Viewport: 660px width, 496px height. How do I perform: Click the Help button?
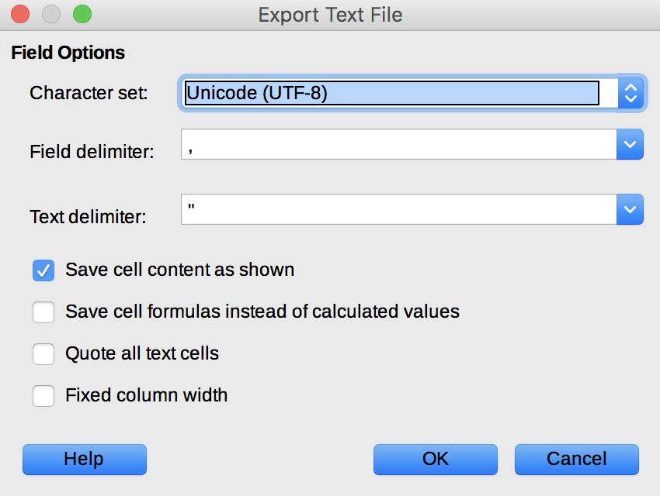pyautogui.click(x=85, y=460)
